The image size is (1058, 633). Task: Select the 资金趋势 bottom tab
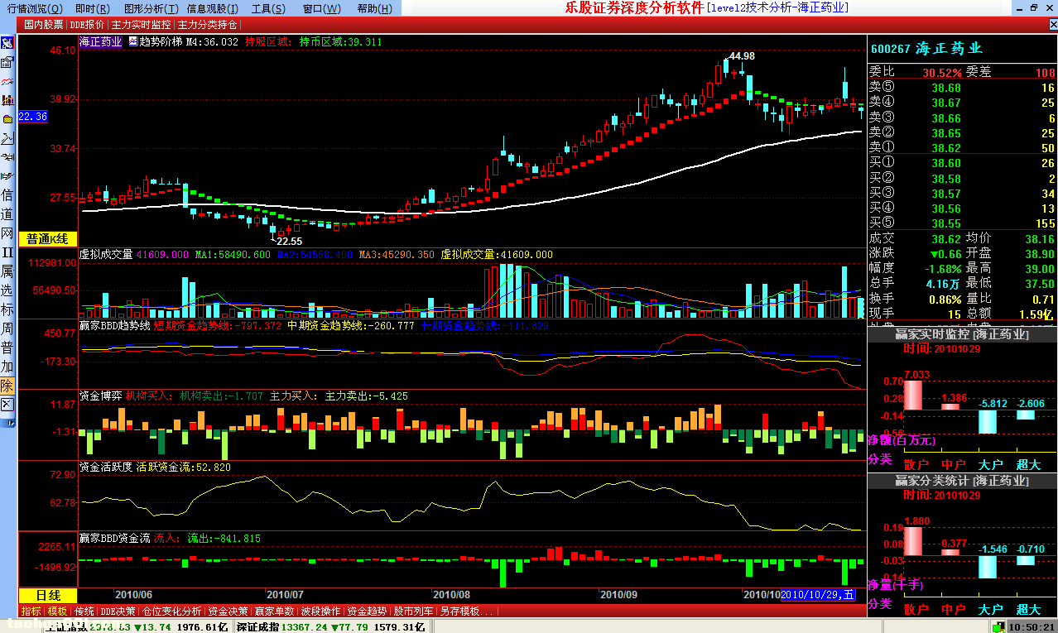coord(367,611)
